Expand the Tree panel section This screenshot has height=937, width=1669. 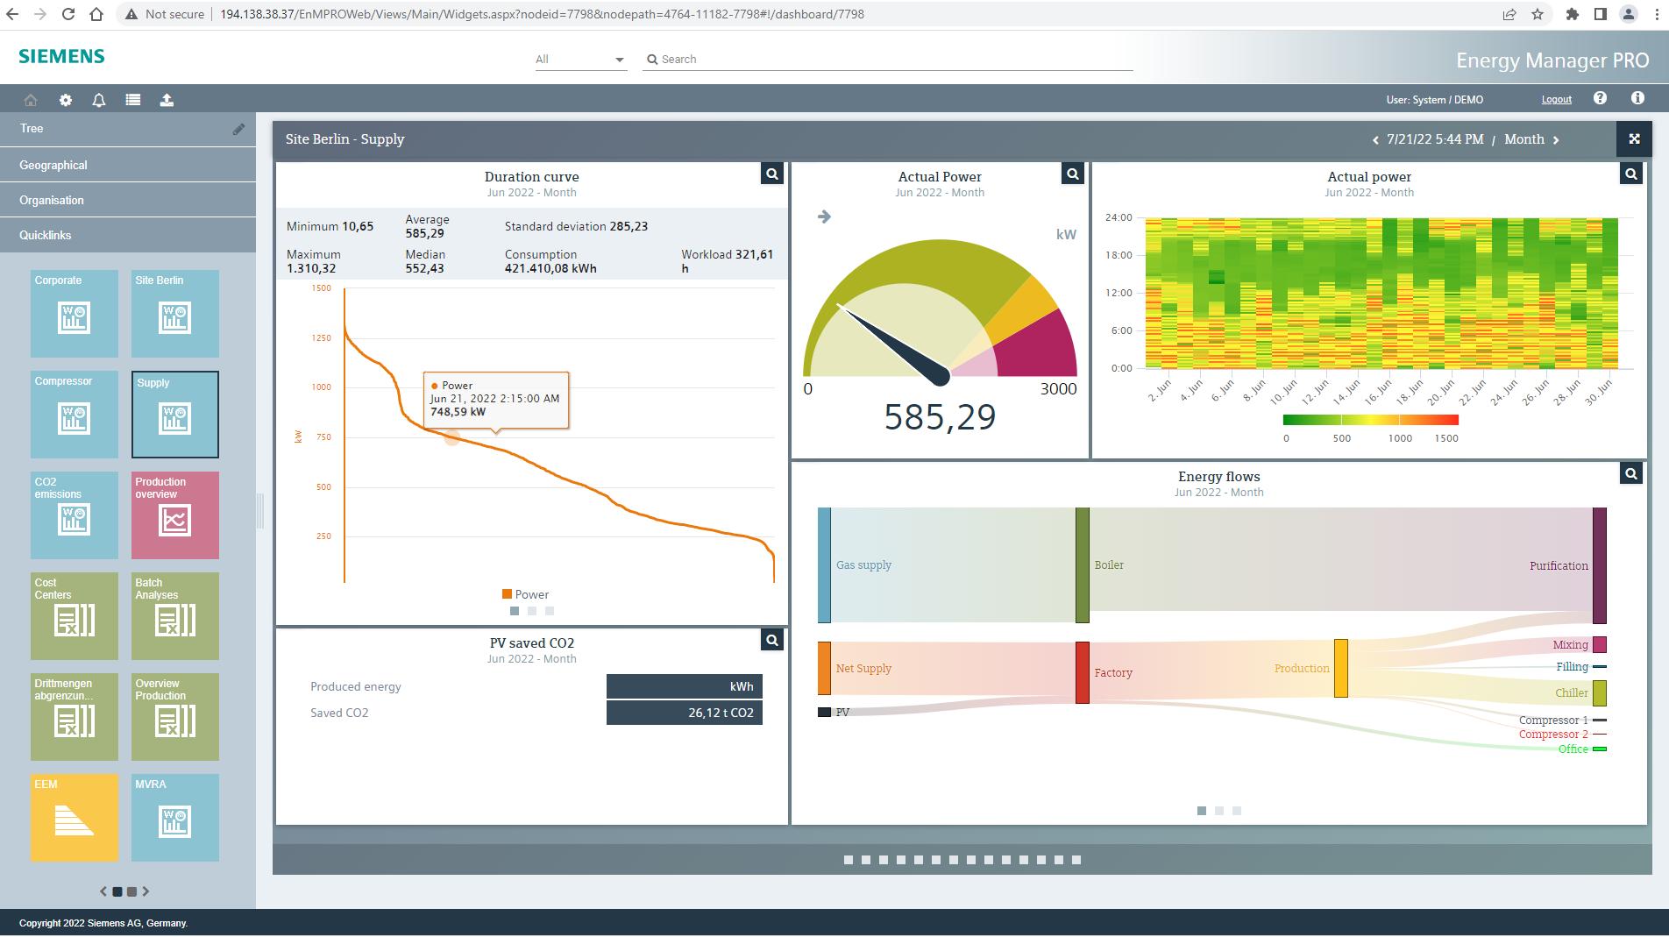click(x=128, y=129)
